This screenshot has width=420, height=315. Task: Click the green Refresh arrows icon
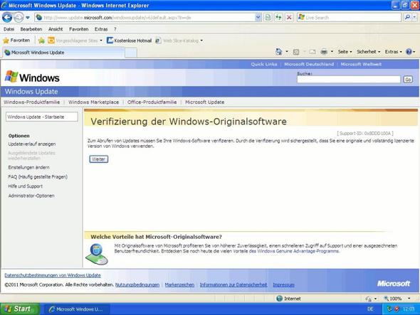(x=278, y=18)
